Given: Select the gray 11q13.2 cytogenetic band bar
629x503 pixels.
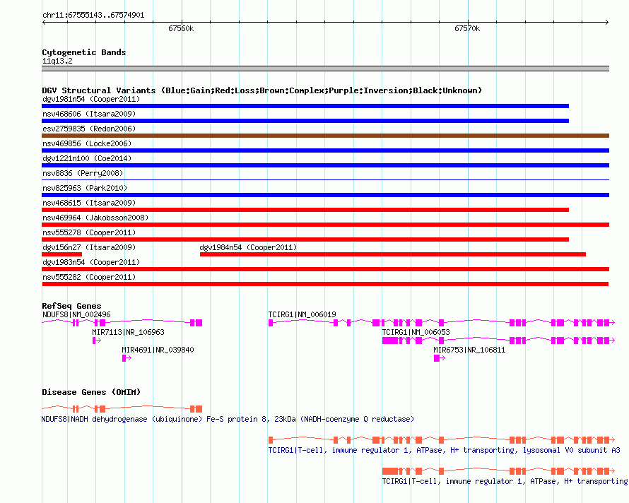Looking at the screenshot, I should coord(325,69).
